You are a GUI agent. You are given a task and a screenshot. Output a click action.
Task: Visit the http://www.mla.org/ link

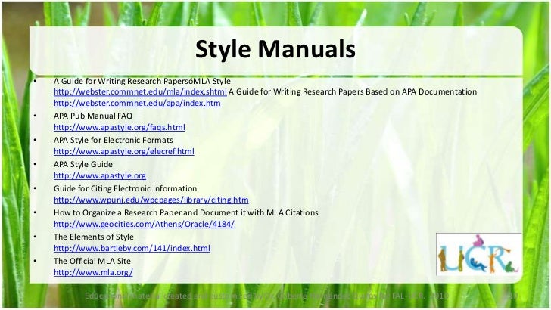[93, 272]
